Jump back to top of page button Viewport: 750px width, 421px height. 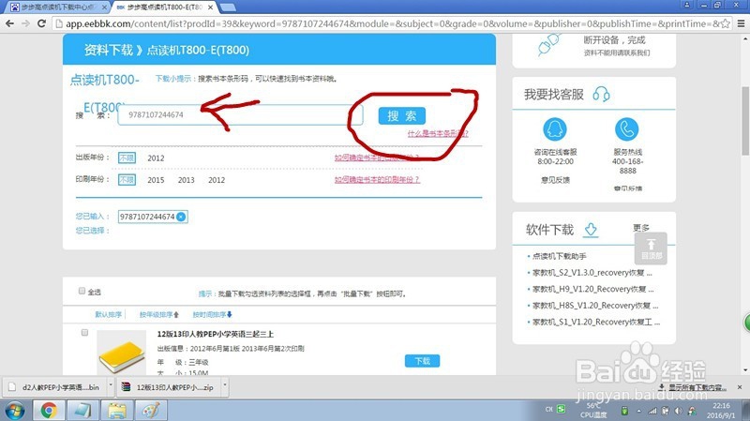[x=651, y=248]
